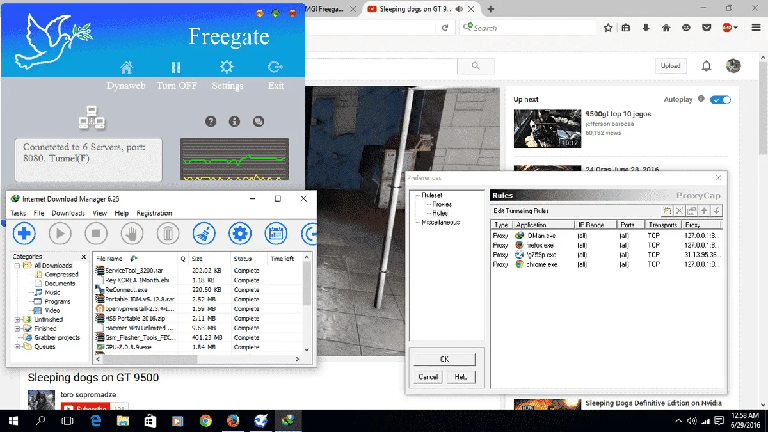Click Delete trash icon in IDM toolbar
Image resolution: width=768 pixels, height=432 pixels.
pyautogui.click(x=168, y=234)
